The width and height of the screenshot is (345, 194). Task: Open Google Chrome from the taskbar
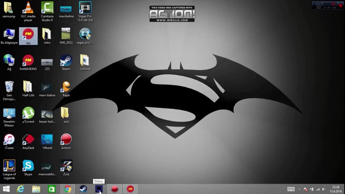(x=68, y=189)
